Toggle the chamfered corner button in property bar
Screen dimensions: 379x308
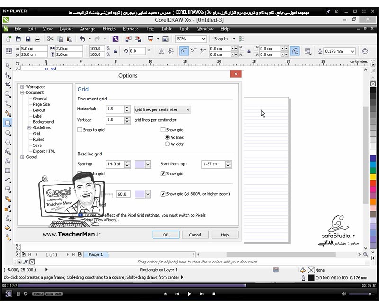pos(203,51)
